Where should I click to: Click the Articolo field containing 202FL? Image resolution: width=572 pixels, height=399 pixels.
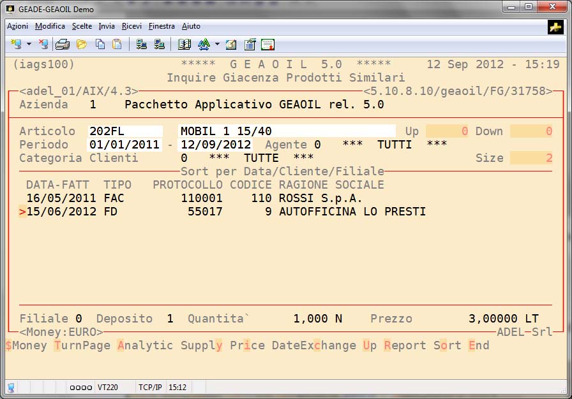coord(125,131)
